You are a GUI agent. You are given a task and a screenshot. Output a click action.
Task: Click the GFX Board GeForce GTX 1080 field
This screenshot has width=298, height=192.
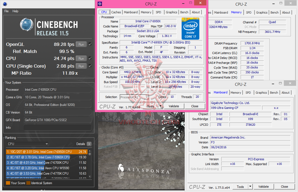tap(57, 120)
